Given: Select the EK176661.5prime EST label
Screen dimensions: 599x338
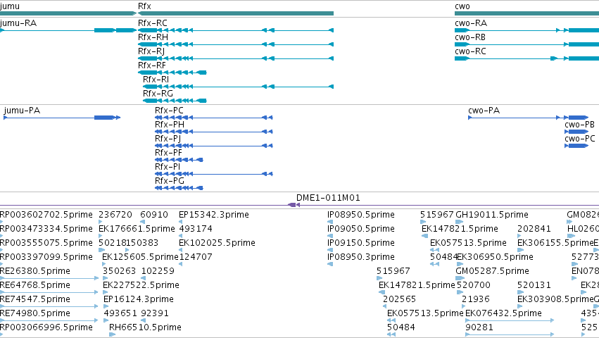Looking at the screenshot, I should 137,229.
